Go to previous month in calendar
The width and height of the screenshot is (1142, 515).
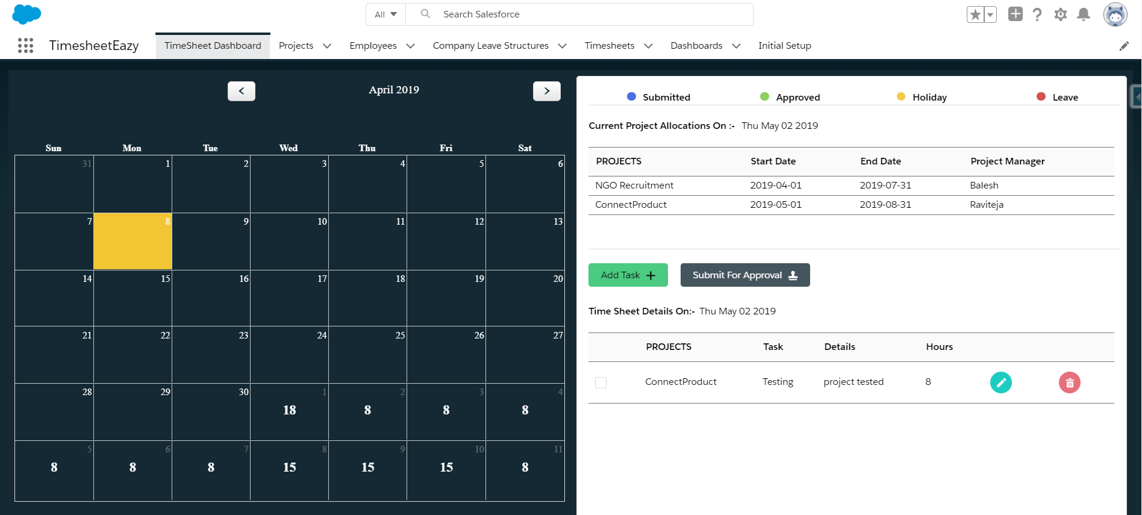[242, 91]
